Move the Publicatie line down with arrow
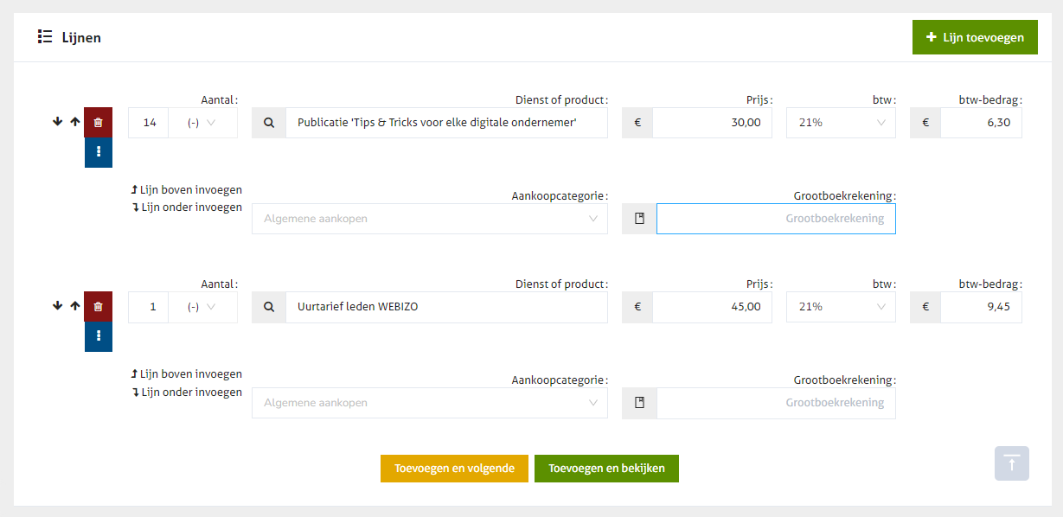This screenshot has height=517, width=1063. [58, 122]
